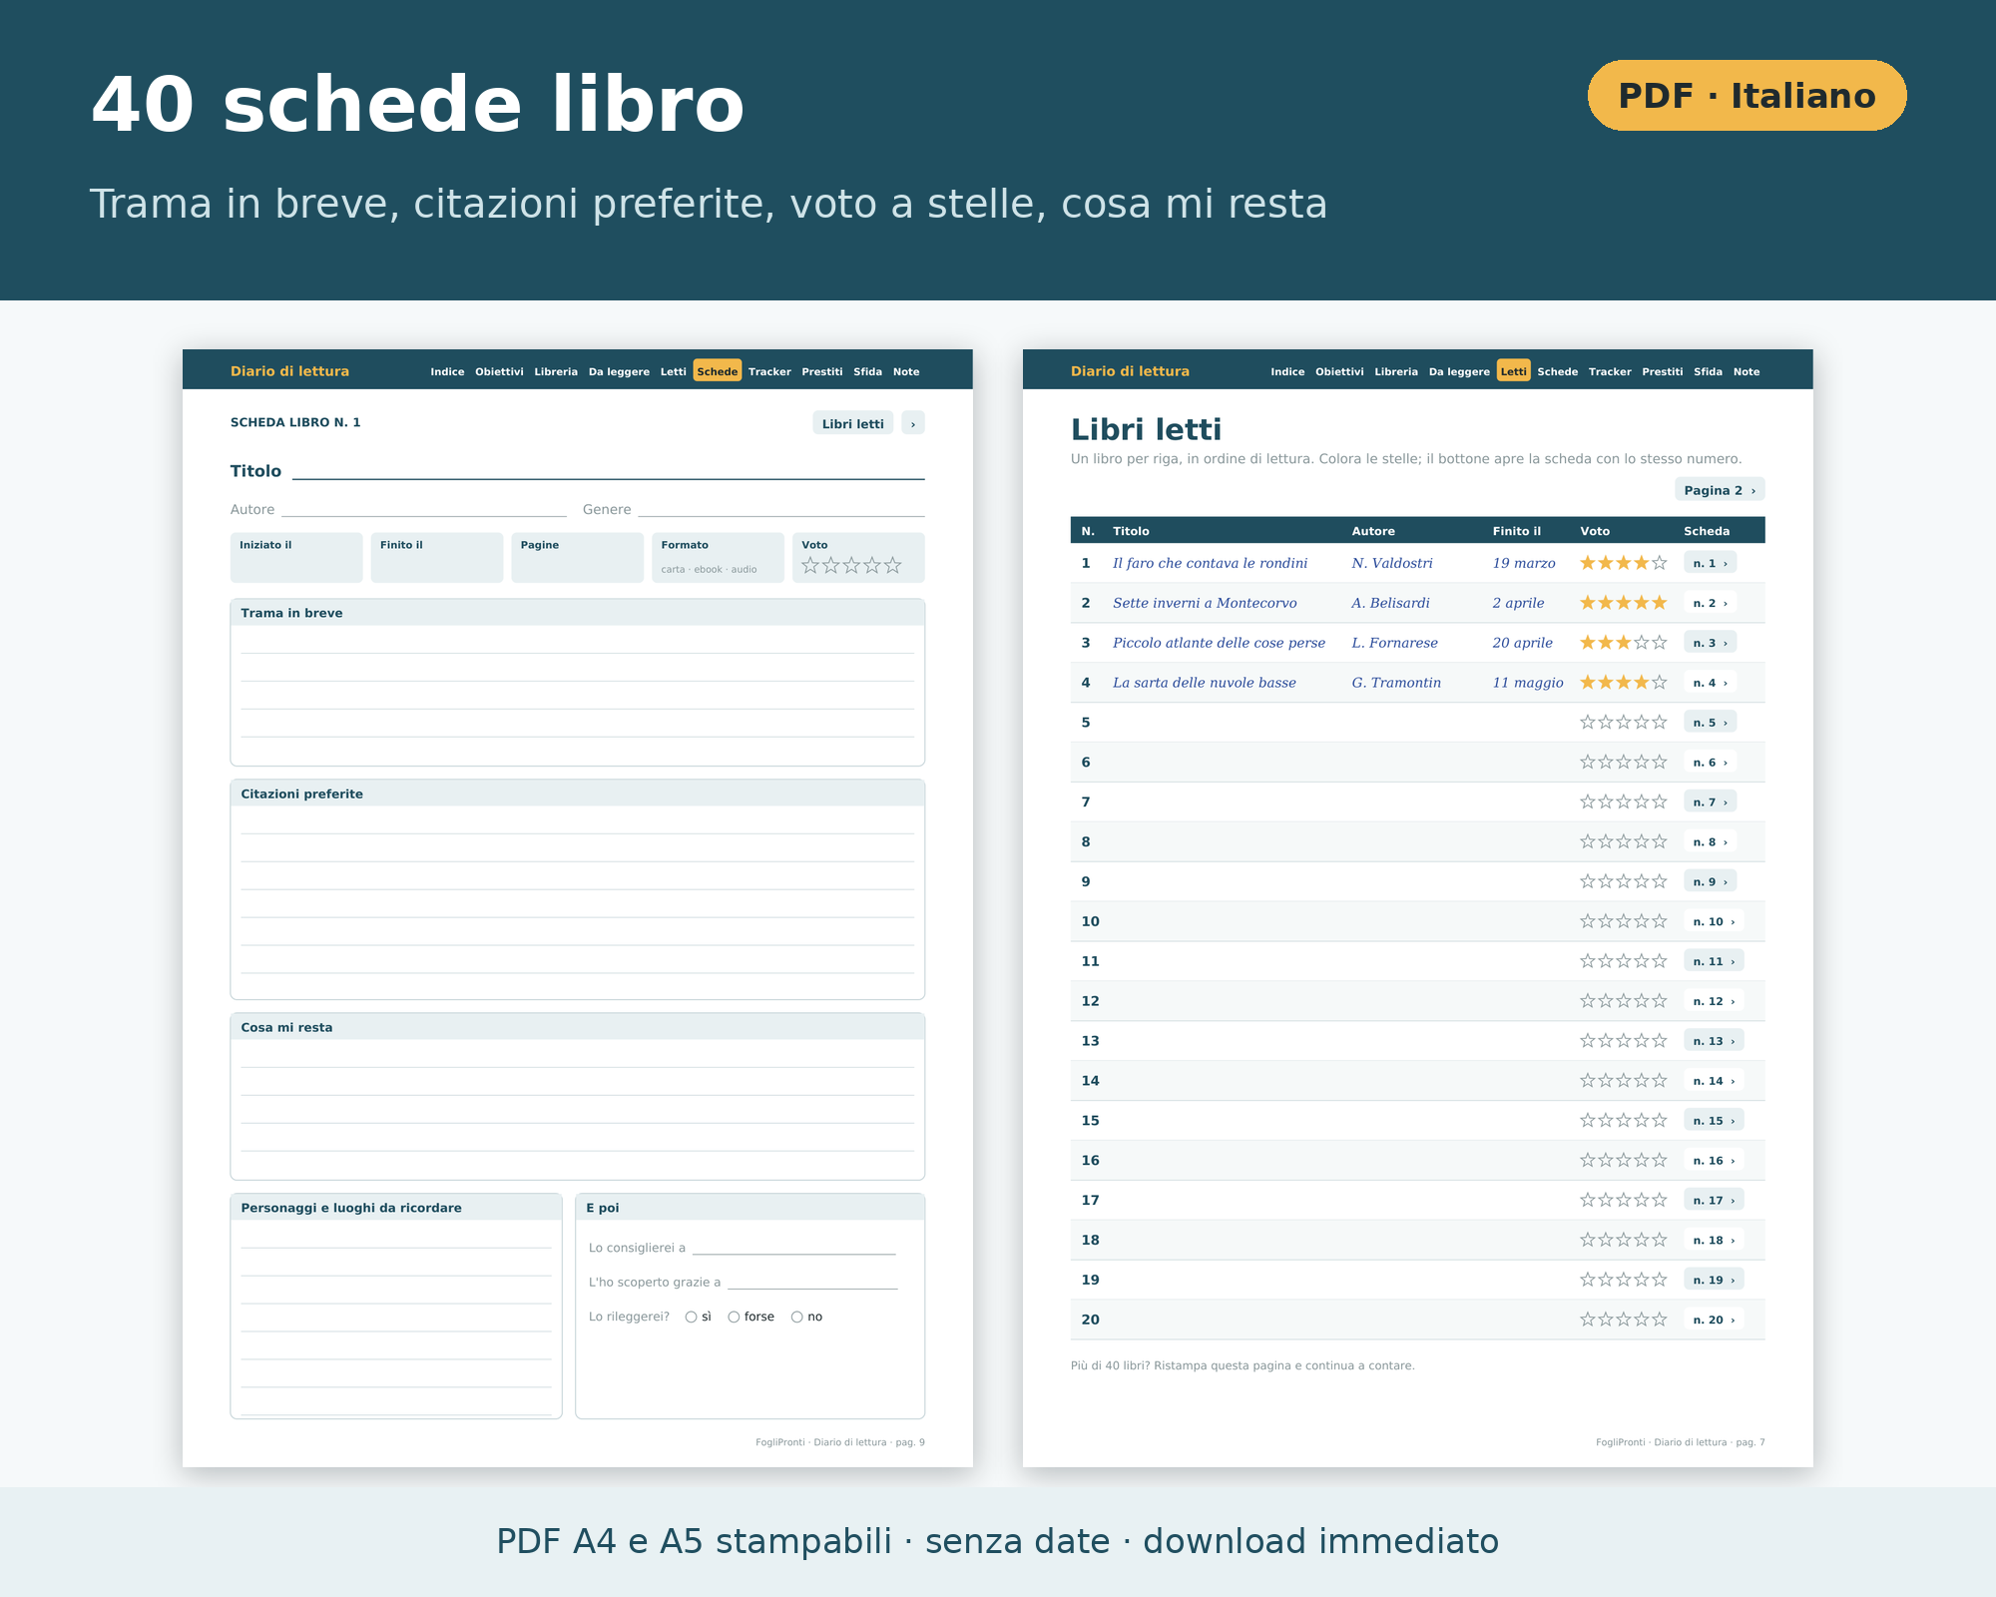Click the third star in the Voto box

point(851,566)
